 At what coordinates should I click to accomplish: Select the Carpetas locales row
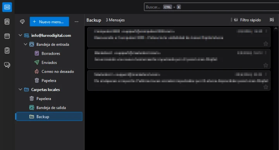tap(49, 90)
